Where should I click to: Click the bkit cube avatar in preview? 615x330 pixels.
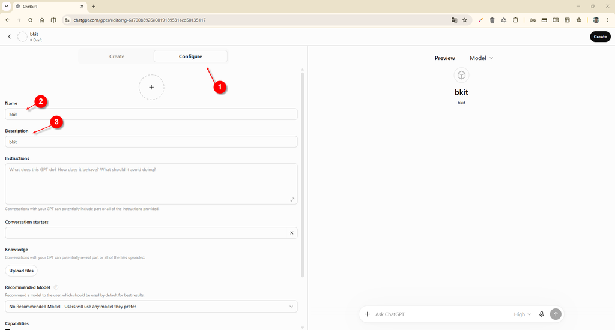[x=461, y=75]
